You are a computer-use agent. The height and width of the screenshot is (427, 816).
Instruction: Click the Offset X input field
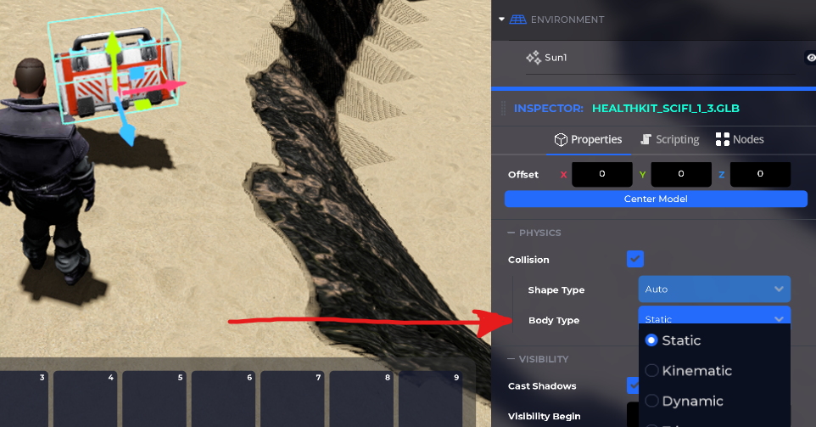(x=601, y=174)
